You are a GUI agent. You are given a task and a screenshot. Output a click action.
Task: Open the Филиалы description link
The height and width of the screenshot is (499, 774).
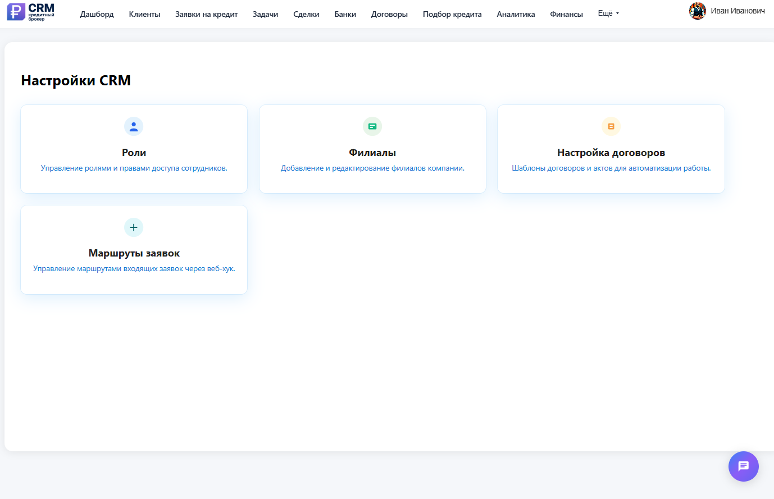pos(372,168)
